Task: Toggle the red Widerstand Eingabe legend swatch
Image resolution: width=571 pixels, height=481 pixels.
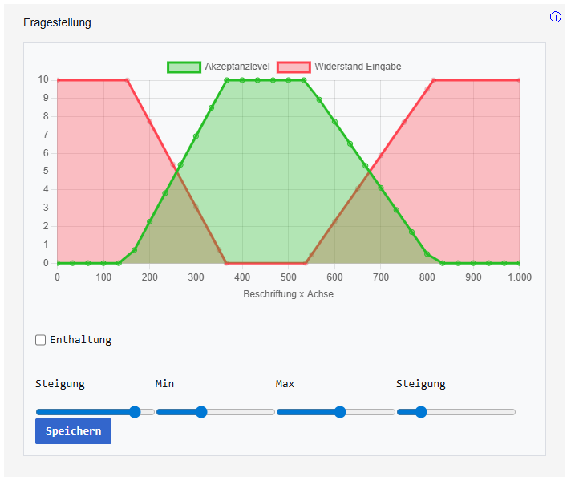Action: [x=294, y=67]
